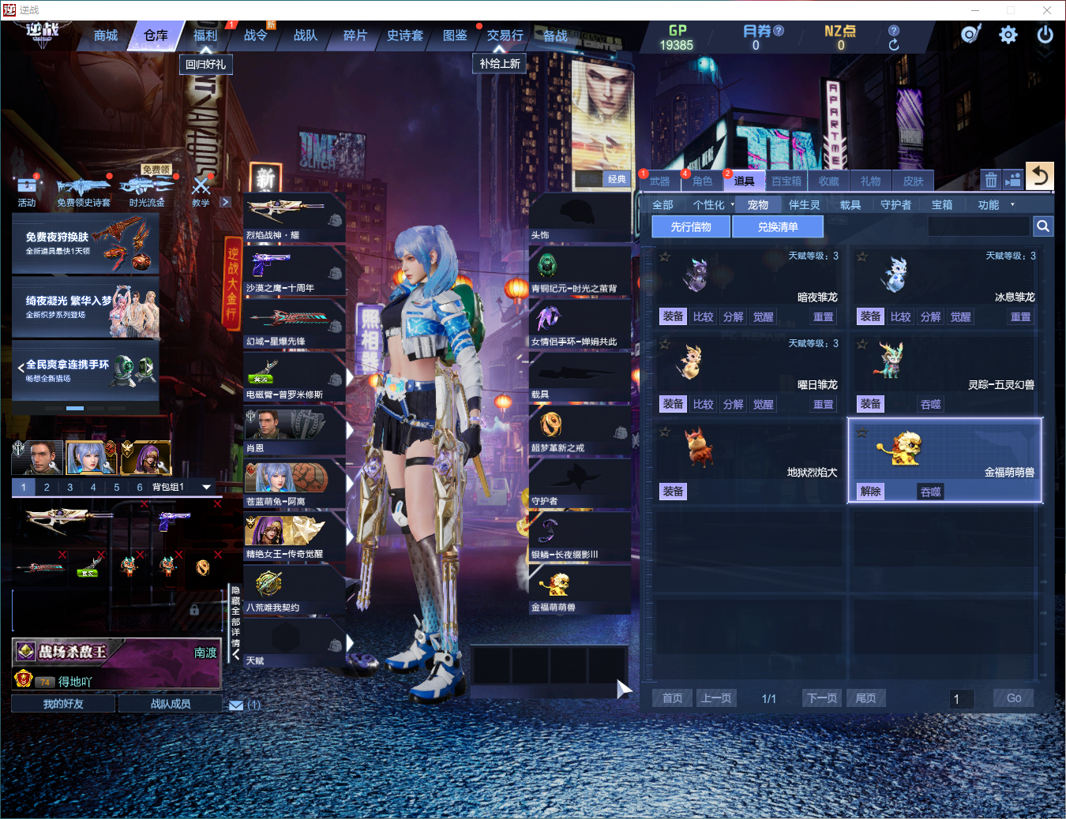This screenshot has width=1066, height=819.
Task: Open the settings gear icon
Action: pyautogui.click(x=1008, y=35)
